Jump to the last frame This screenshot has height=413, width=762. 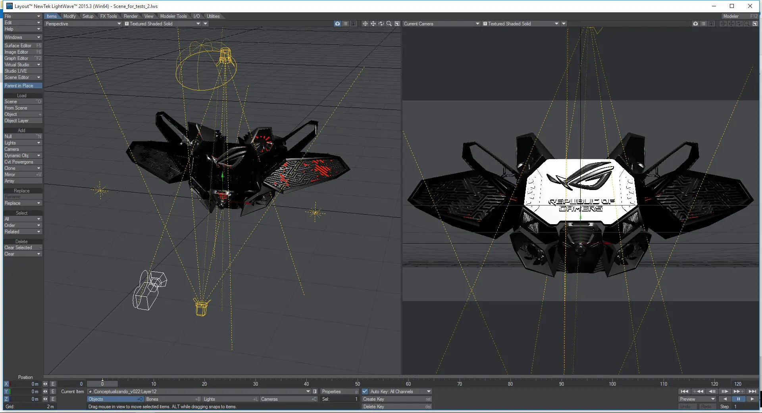coord(752,392)
